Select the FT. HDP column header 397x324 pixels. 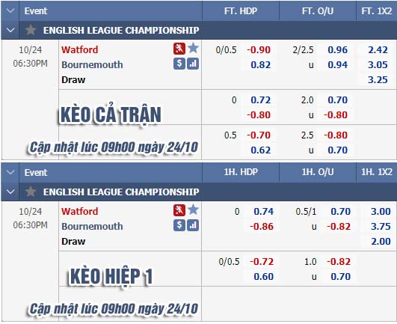241,11
